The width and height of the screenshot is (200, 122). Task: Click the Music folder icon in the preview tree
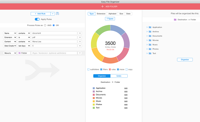click(x=150, y=45)
